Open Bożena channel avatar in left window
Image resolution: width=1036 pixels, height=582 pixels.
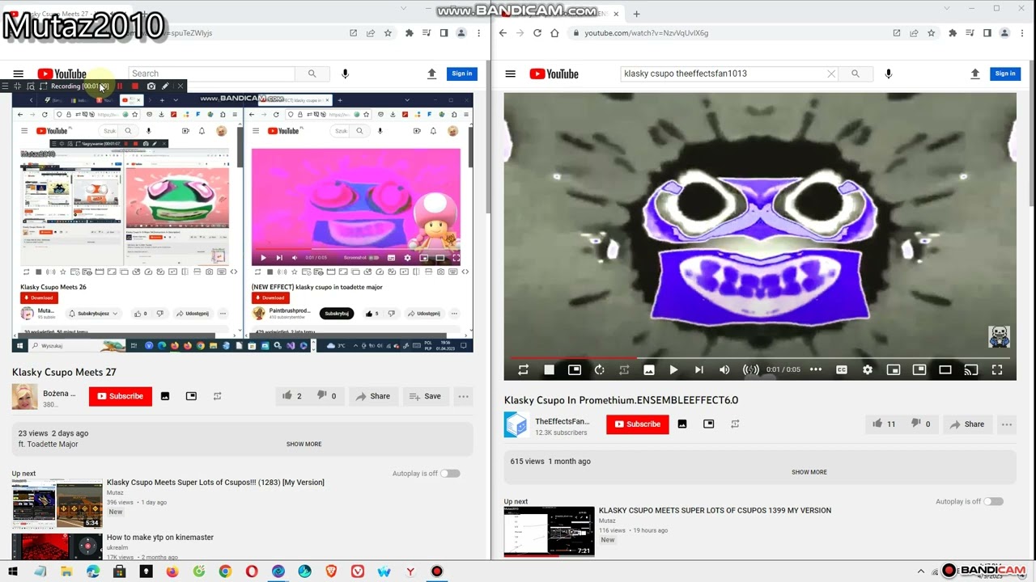tap(24, 397)
